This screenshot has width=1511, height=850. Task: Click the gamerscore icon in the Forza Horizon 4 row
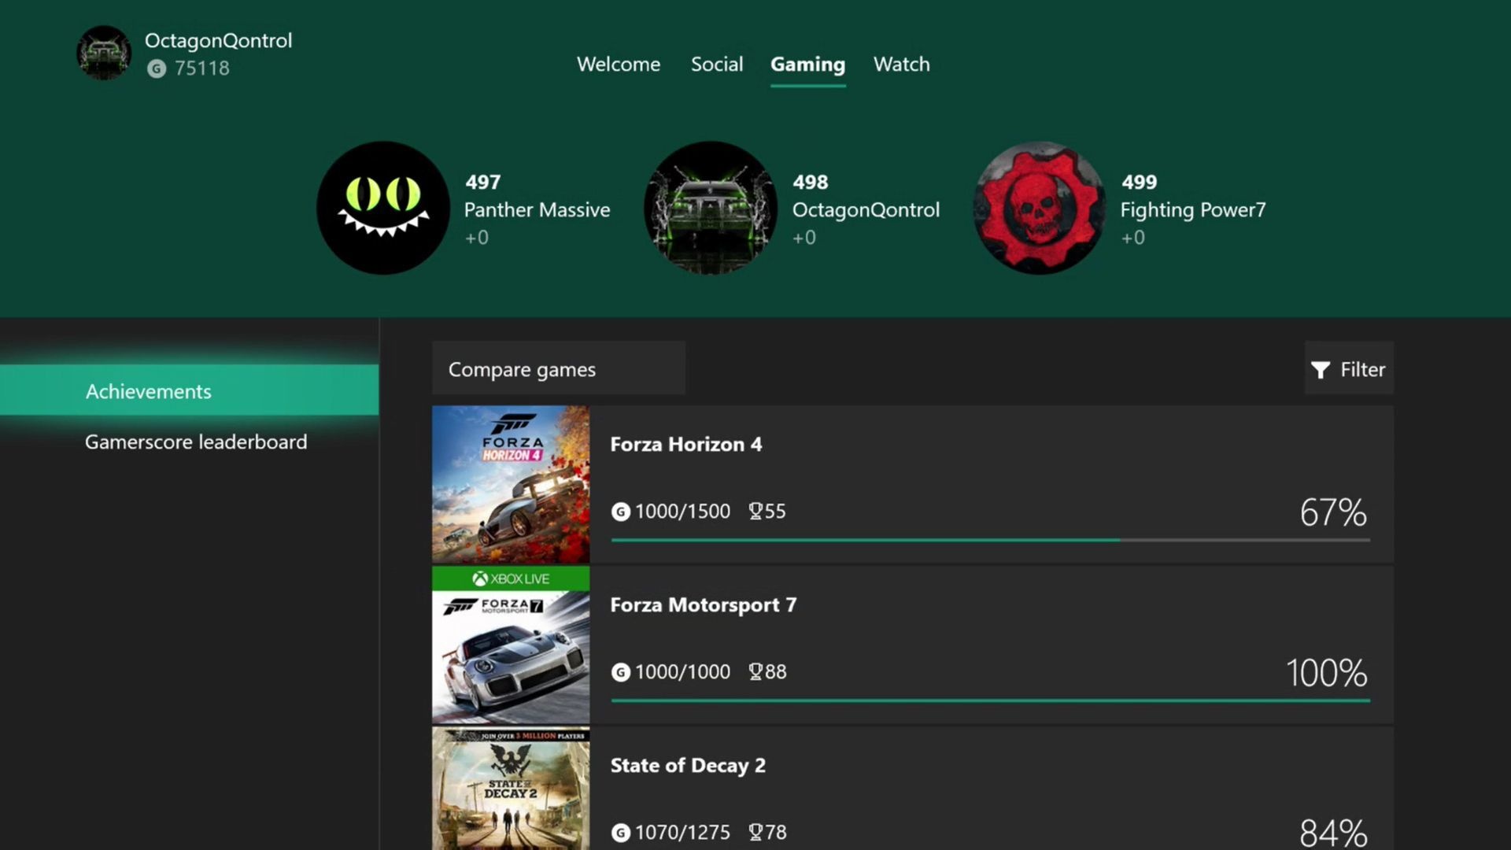[621, 512]
